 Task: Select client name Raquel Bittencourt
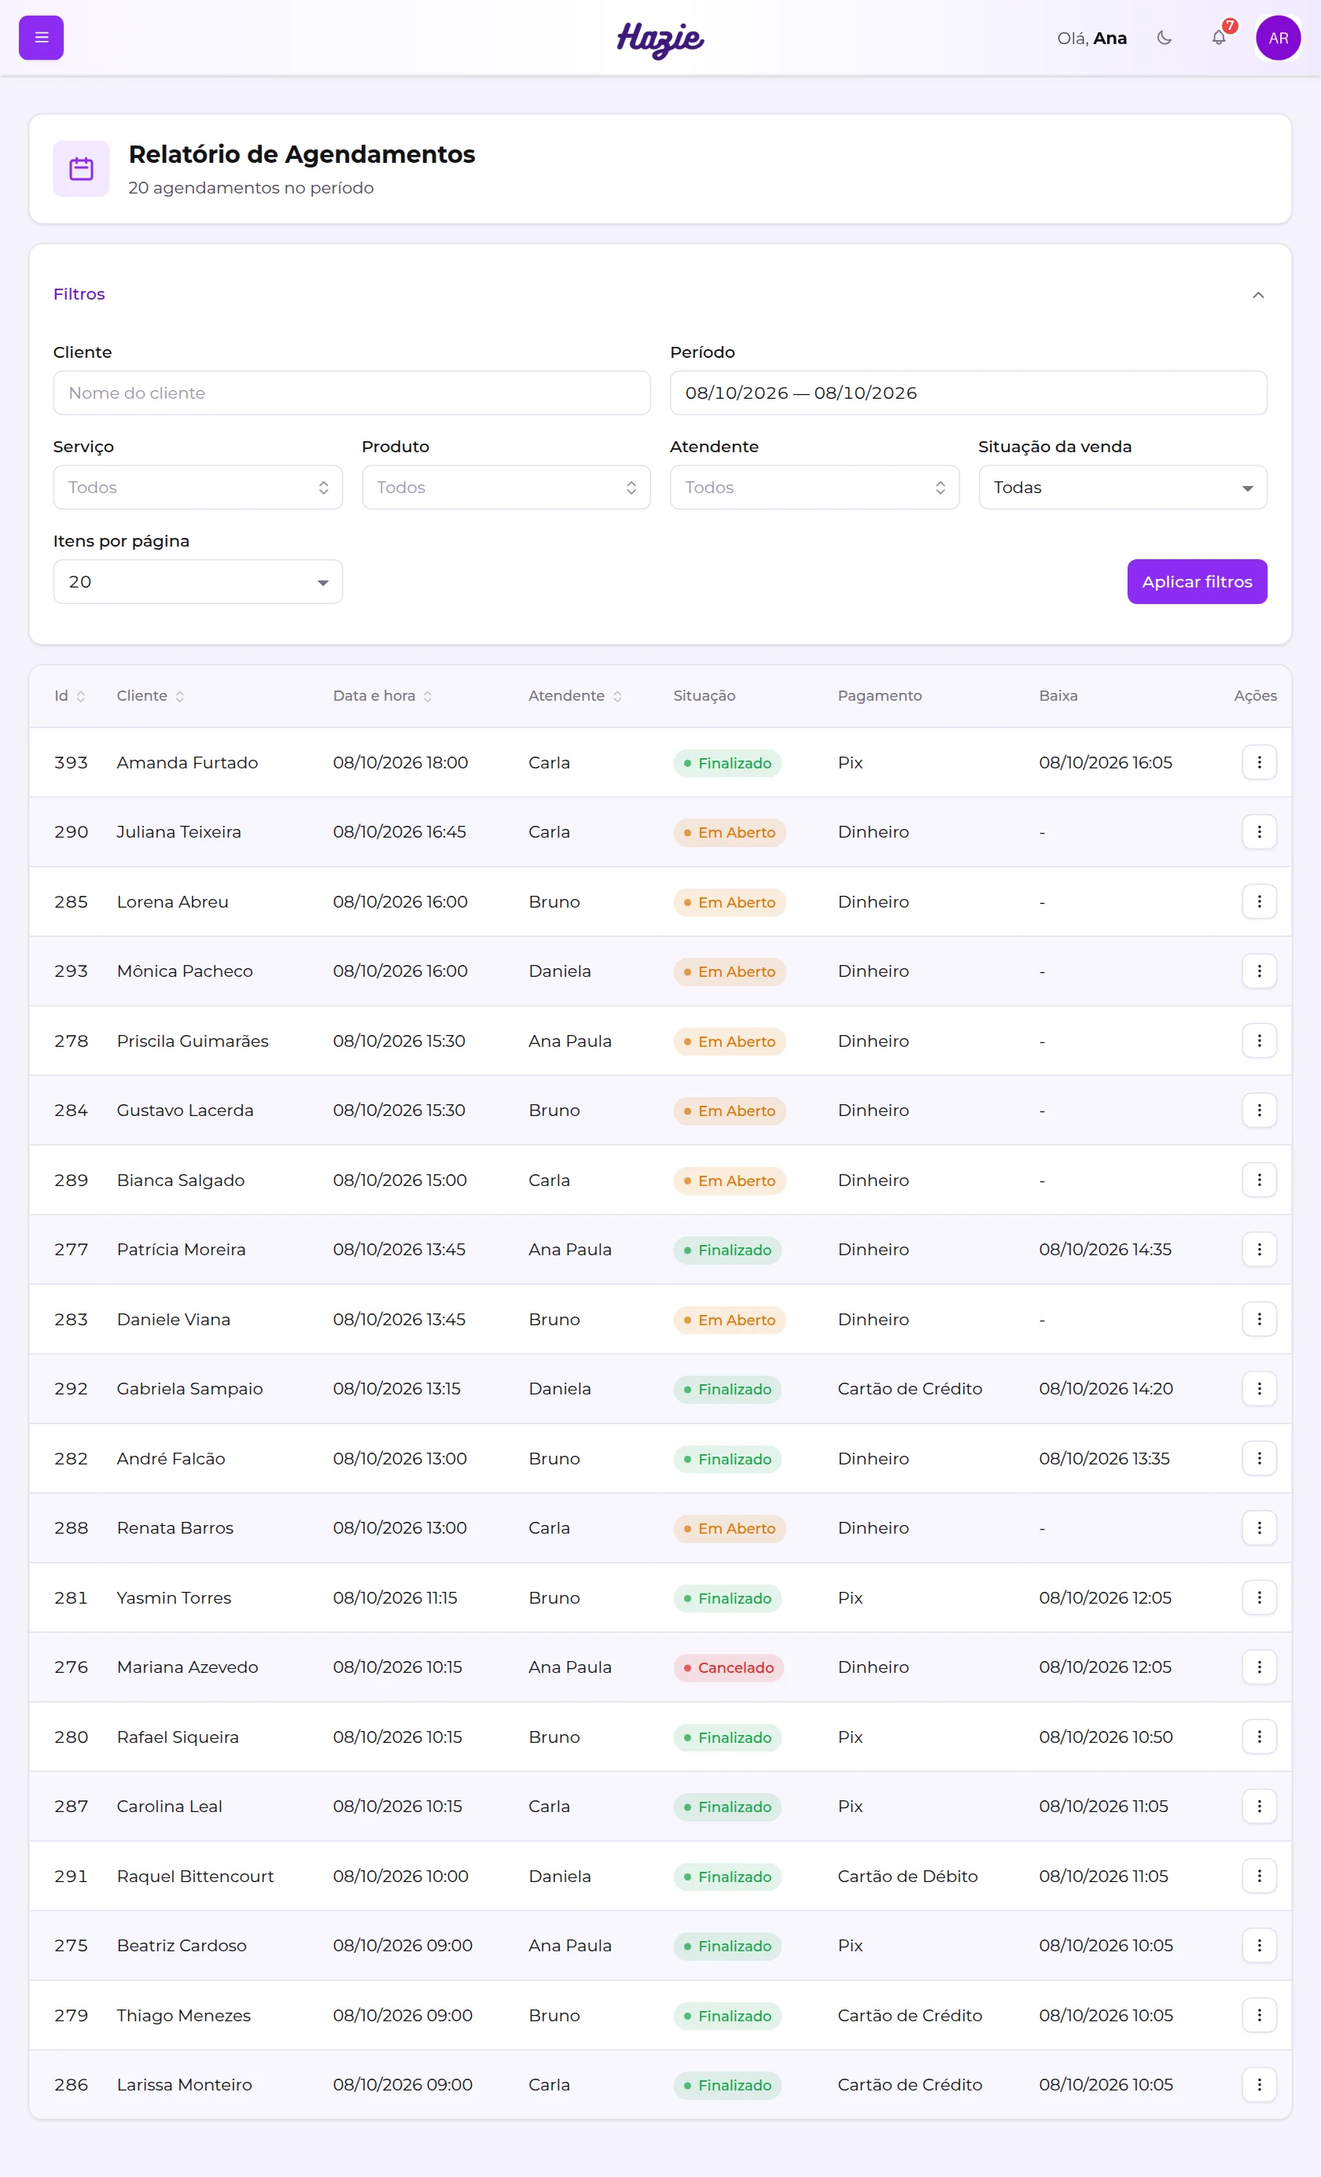point(195,1877)
